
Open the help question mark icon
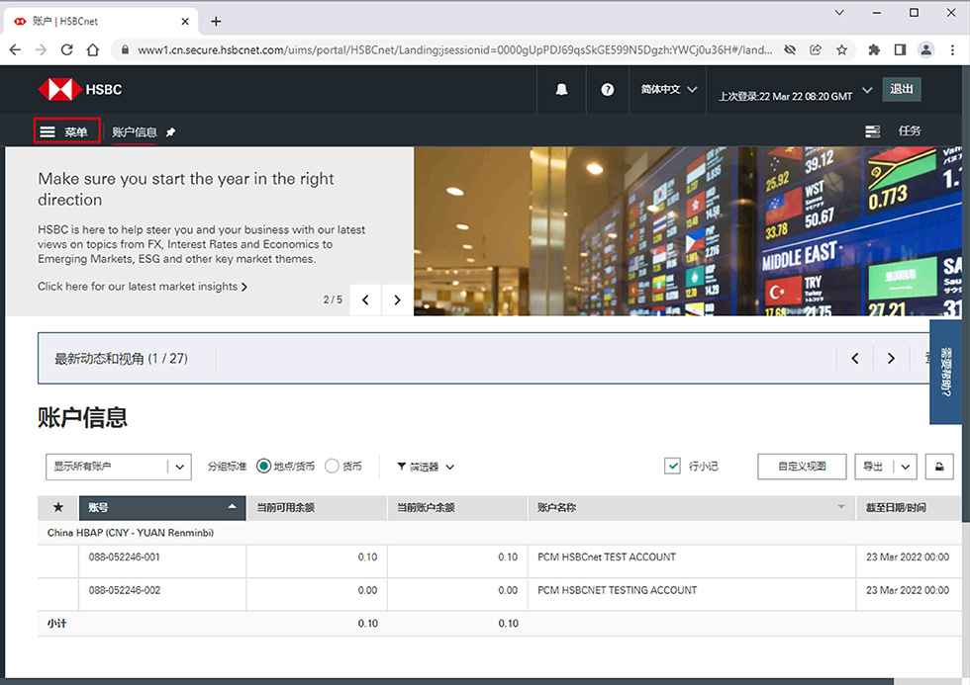pos(608,90)
